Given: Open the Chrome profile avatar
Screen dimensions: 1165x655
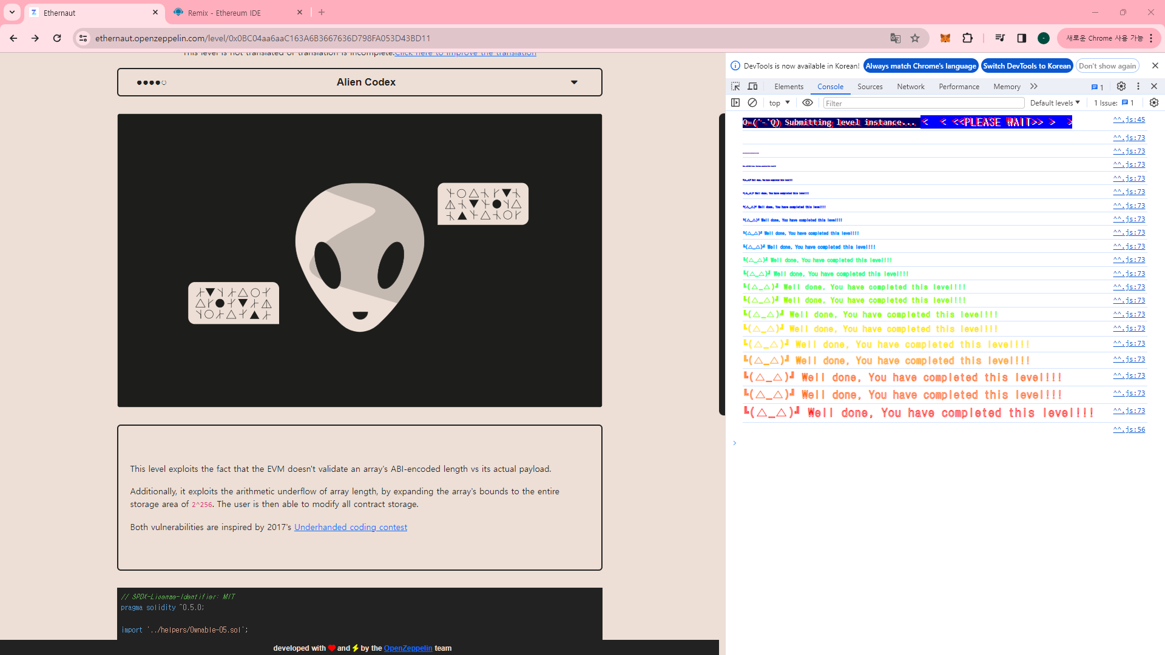Looking at the screenshot, I should pyautogui.click(x=1044, y=38).
